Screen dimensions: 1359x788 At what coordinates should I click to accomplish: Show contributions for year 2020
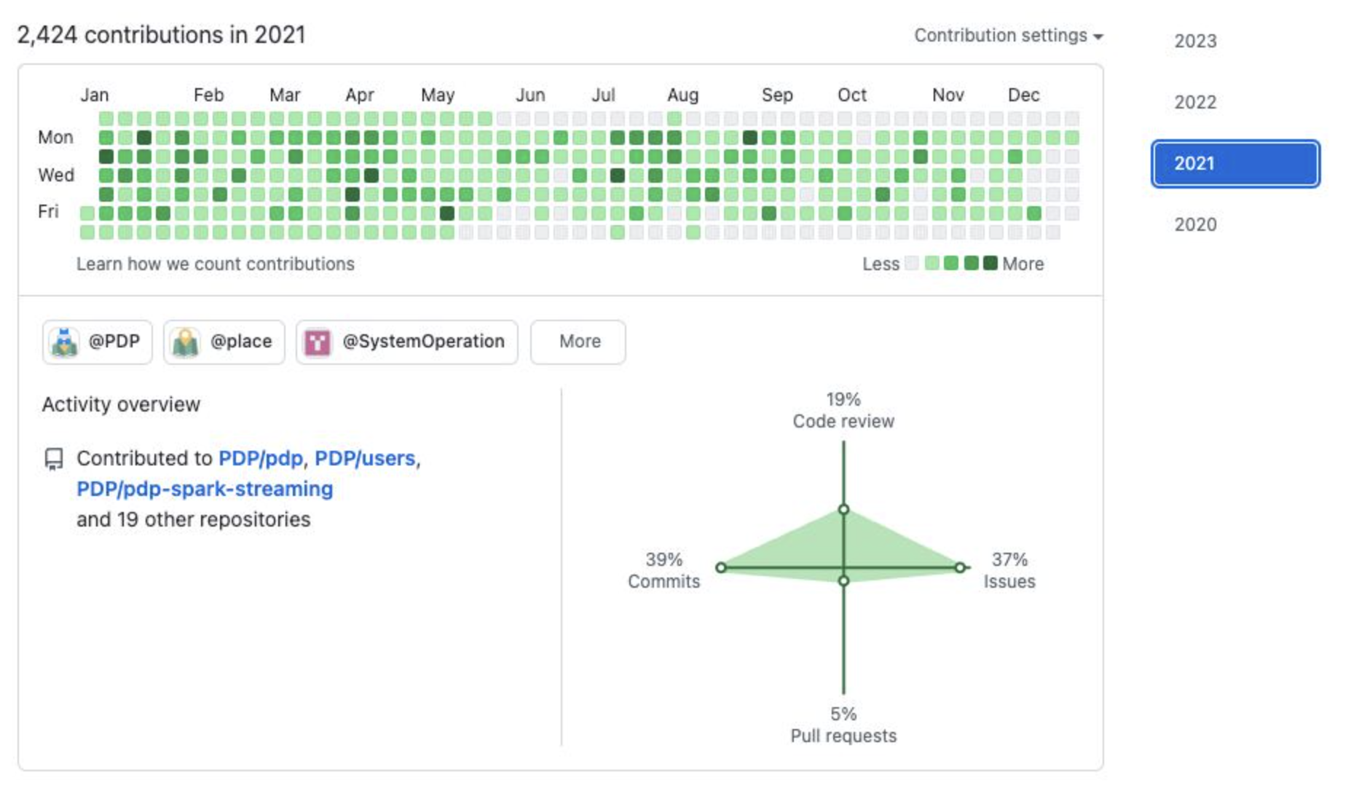pos(1195,225)
